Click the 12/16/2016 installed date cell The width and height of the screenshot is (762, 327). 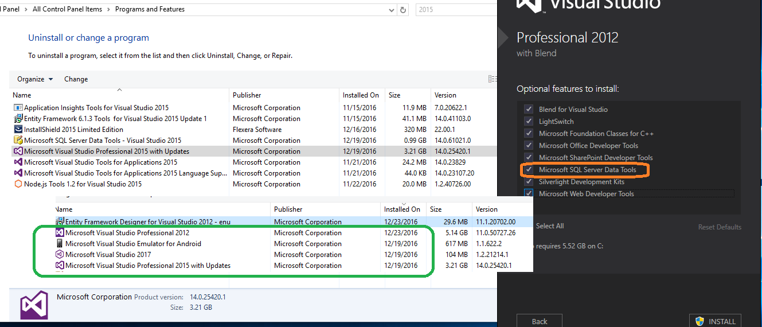pos(360,130)
